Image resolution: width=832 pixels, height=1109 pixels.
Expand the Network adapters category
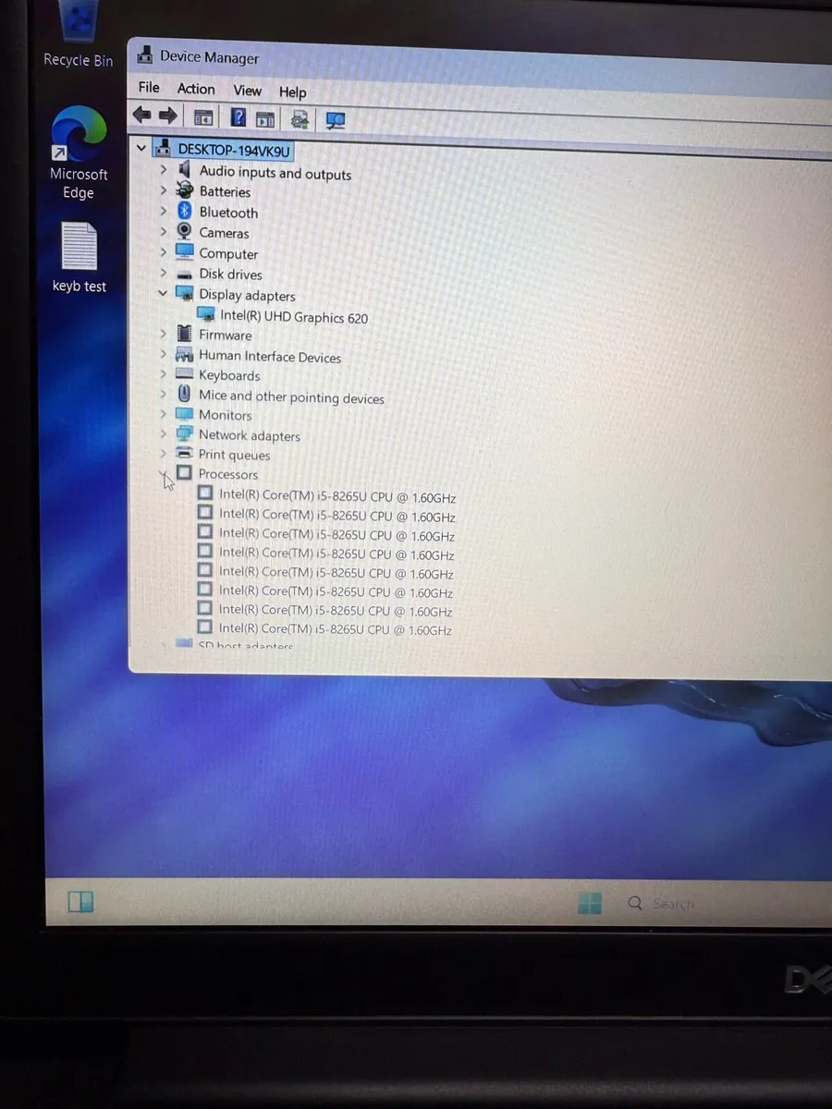click(x=164, y=433)
